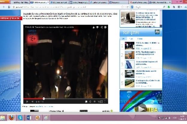Viewport: 187px width, 124px height.
Task: Open top news story number 4 headline
Action: pyautogui.click(x=146, y=72)
